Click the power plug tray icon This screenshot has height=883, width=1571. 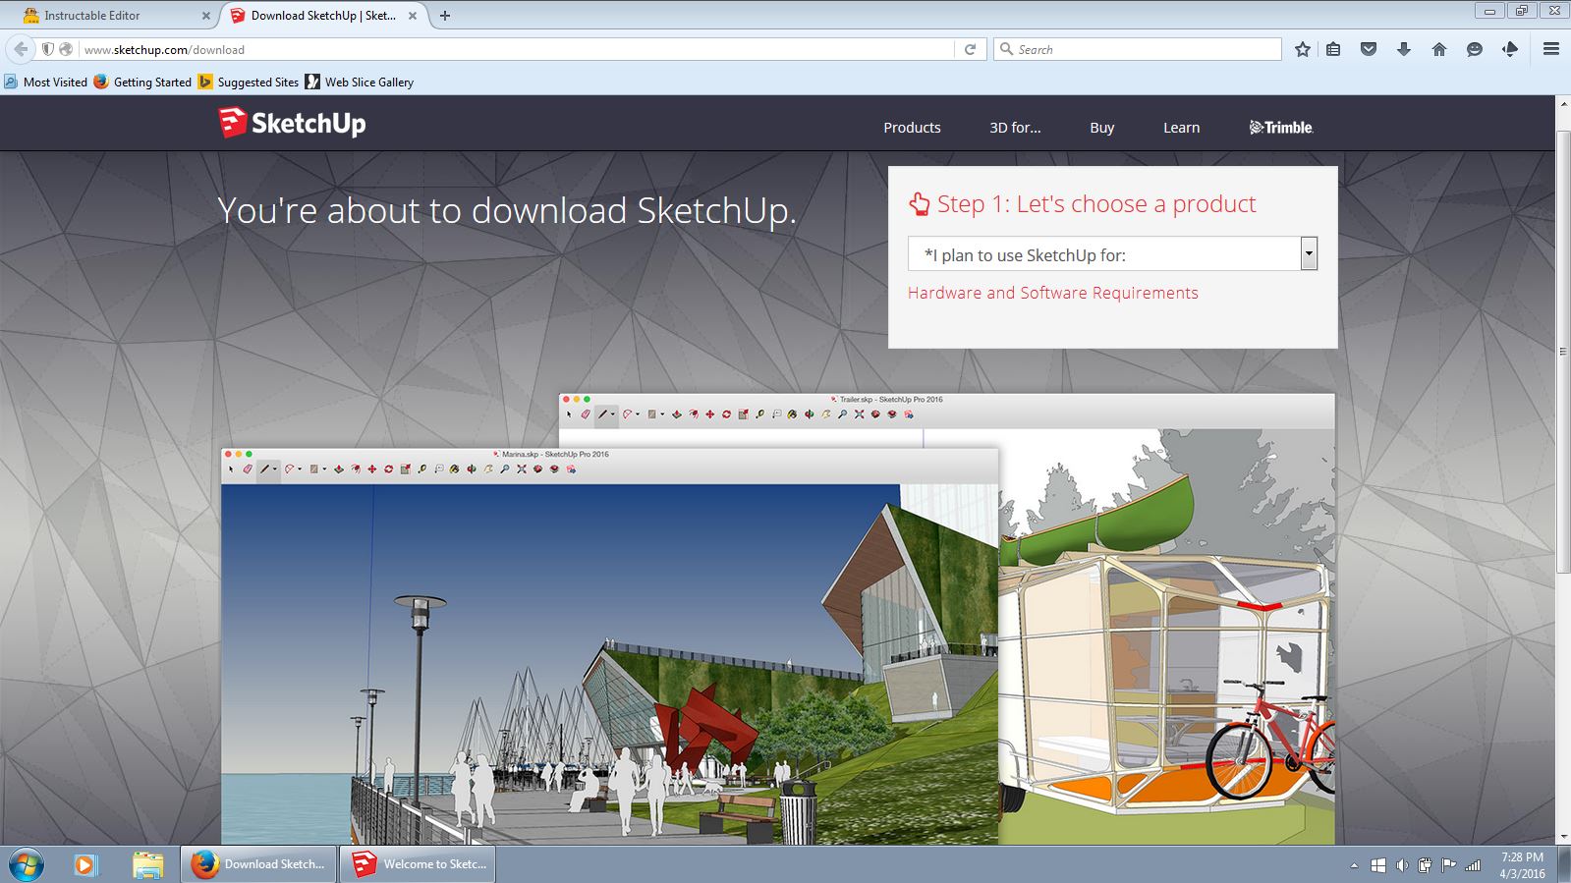(1426, 865)
